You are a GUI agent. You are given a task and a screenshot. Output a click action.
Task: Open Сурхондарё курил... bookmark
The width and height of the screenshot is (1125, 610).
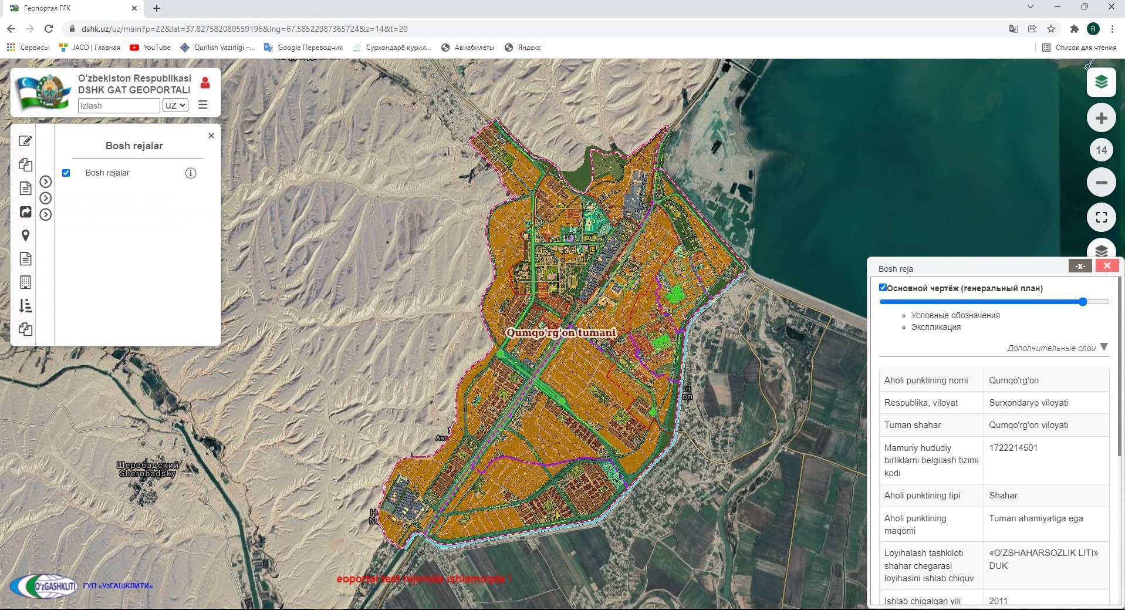click(x=392, y=48)
